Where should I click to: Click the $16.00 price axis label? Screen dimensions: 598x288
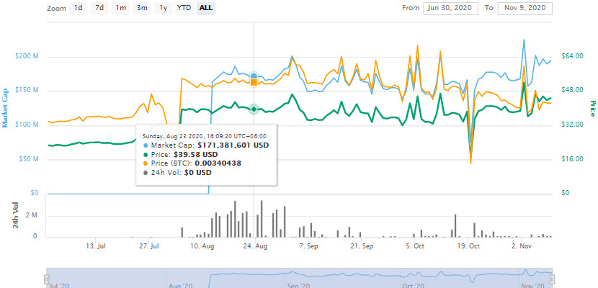[573, 159]
